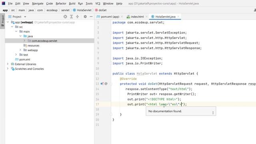This screenshot has width=256, height=144.
Task: Close the pom.xml (app) tab
Action: 122,16
